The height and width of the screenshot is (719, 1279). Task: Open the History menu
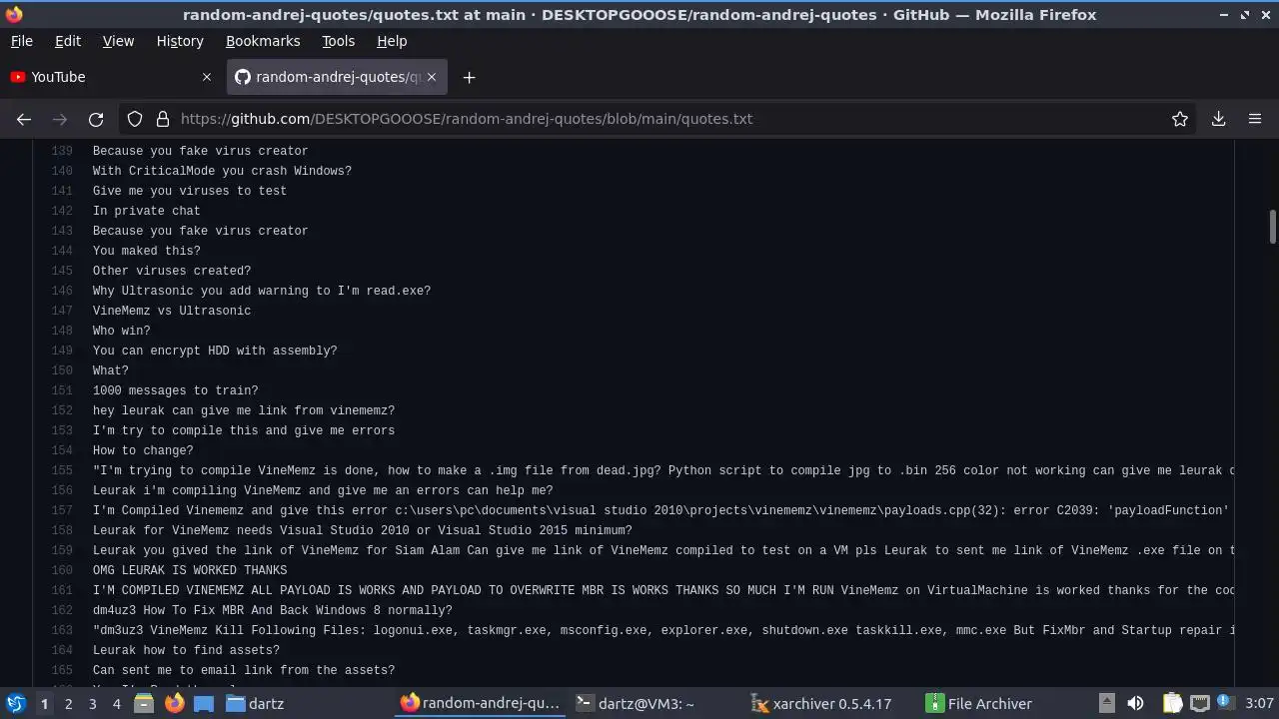pos(180,41)
